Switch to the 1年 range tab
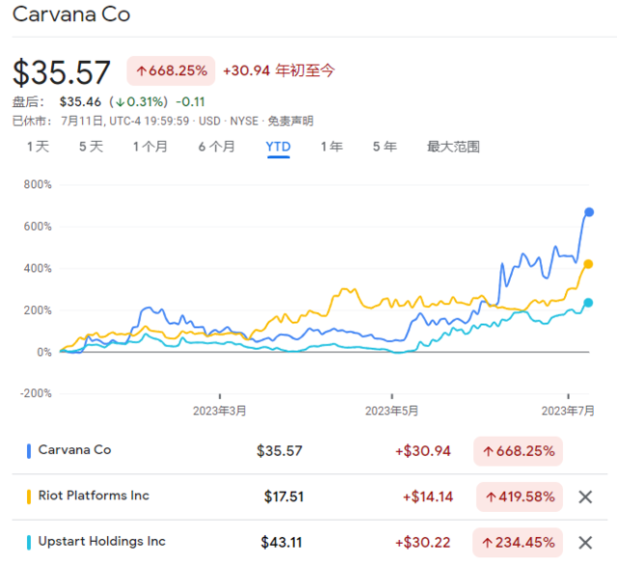This screenshot has height=565, width=617. click(x=332, y=147)
